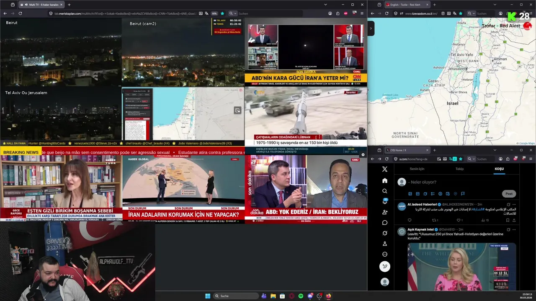This screenshot has width=536, height=301.
Task: Select the Multi TV browser tab
Action: tap(42, 5)
